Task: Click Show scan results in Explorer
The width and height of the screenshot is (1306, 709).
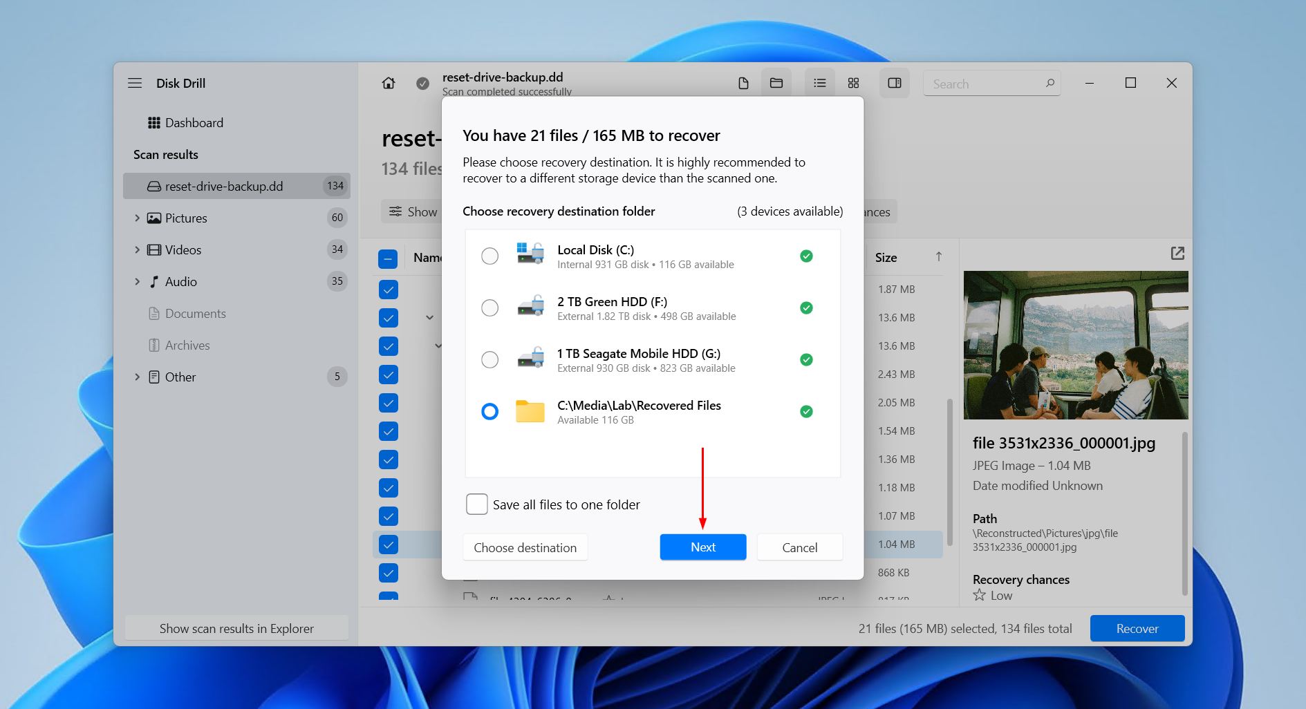Action: (x=236, y=628)
